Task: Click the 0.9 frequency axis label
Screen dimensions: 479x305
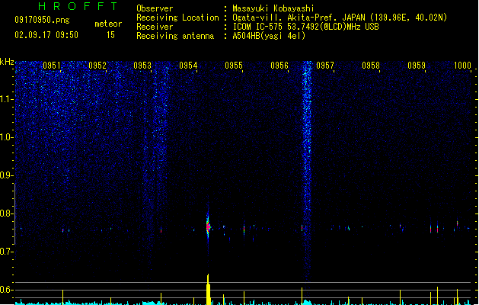Action: (x=6, y=175)
